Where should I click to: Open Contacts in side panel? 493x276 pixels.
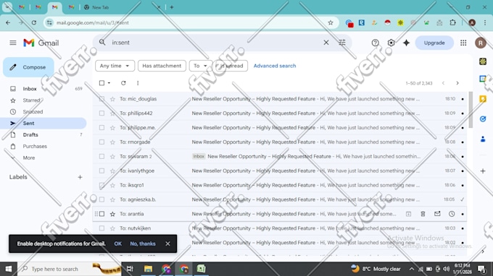pyautogui.click(x=483, y=139)
